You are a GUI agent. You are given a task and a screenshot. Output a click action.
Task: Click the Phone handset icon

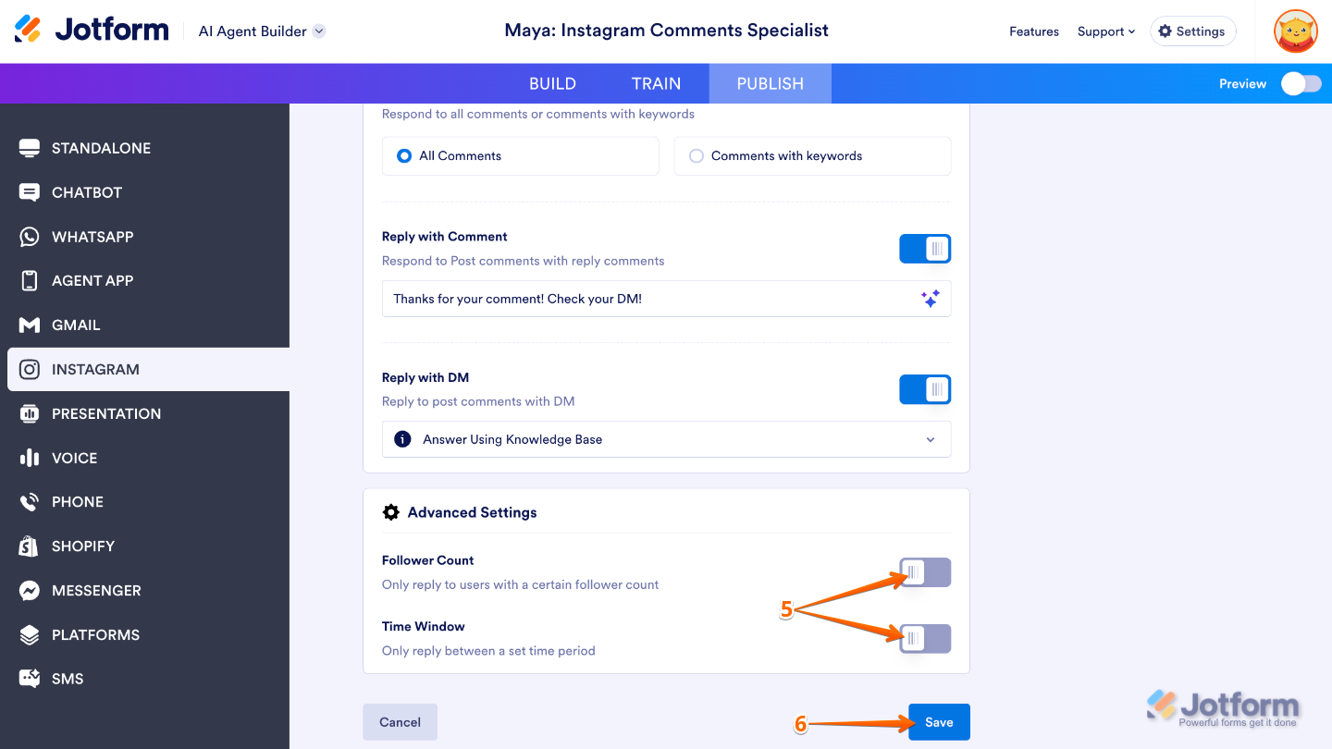(30, 502)
